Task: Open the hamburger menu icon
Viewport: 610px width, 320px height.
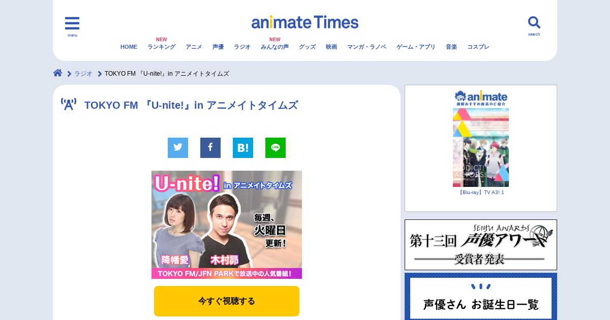Action: [72, 23]
